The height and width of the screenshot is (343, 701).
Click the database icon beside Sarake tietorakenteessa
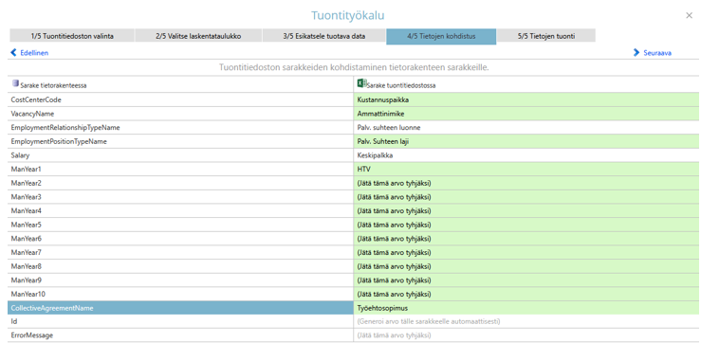[x=15, y=83]
